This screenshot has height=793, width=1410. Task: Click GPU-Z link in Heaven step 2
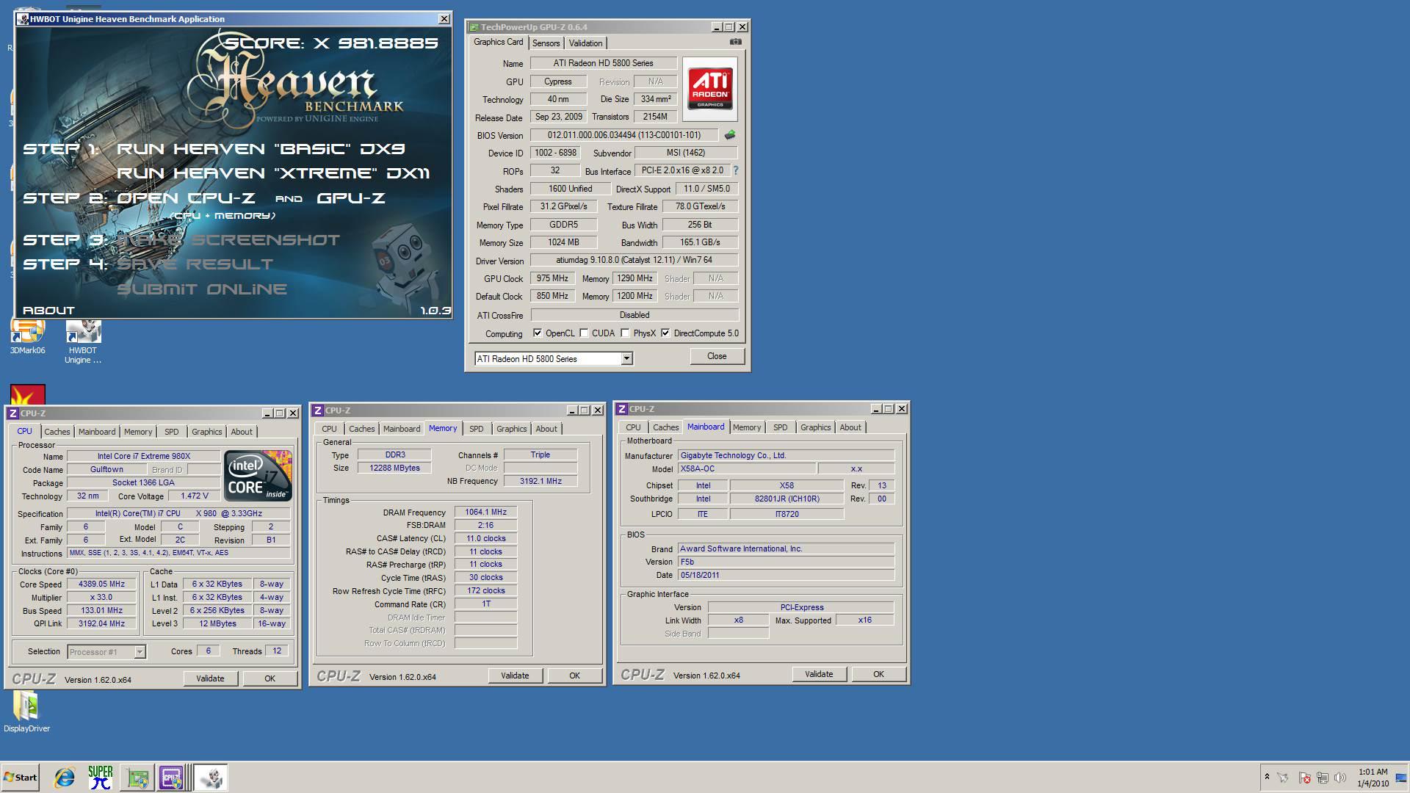tap(351, 198)
